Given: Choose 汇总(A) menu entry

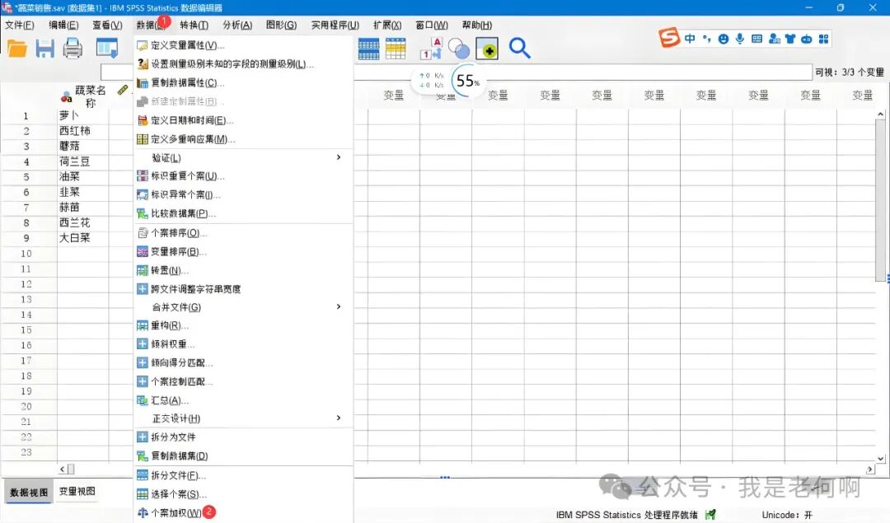Looking at the screenshot, I should [x=243, y=400].
